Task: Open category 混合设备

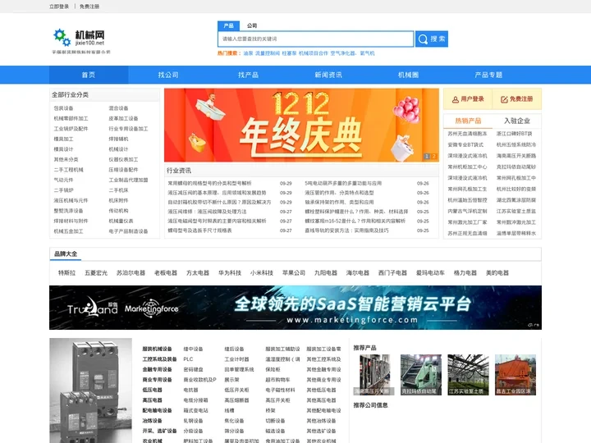Action: (118, 108)
